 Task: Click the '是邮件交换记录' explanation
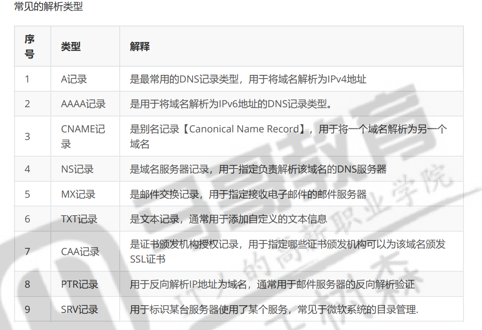click(x=248, y=194)
